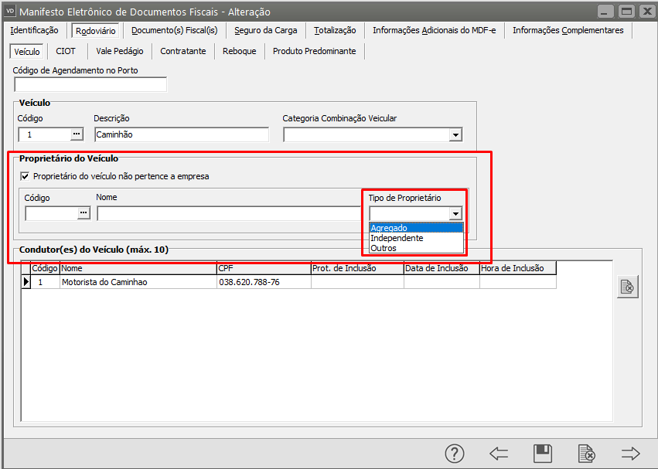
Task: Select Outros in owner type list
Action: pyautogui.click(x=416, y=248)
